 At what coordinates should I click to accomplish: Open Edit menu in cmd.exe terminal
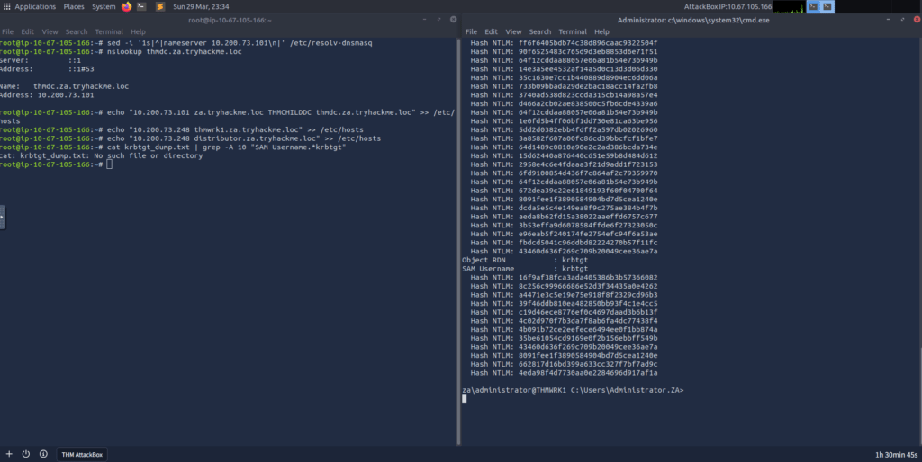(492, 31)
